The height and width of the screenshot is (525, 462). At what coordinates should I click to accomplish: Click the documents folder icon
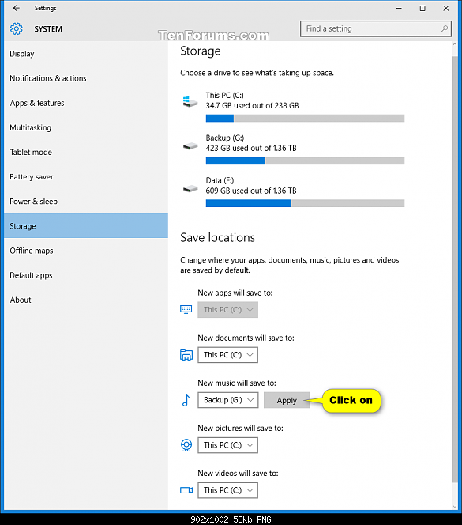pyautogui.click(x=186, y=354)
